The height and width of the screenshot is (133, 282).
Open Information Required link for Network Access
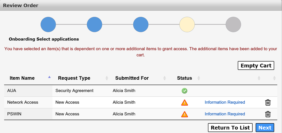[225, 102]
